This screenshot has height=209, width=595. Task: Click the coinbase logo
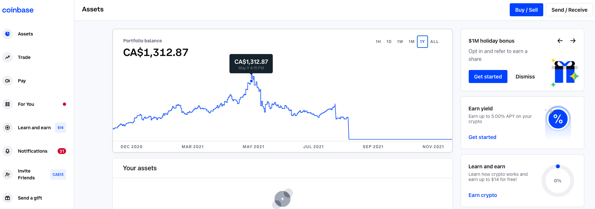point(18,10)
